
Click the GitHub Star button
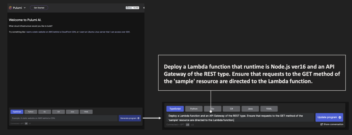(129, 8)
